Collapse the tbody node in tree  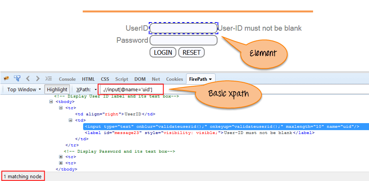click(51, 102)
